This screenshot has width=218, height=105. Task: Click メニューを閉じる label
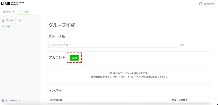13,100
